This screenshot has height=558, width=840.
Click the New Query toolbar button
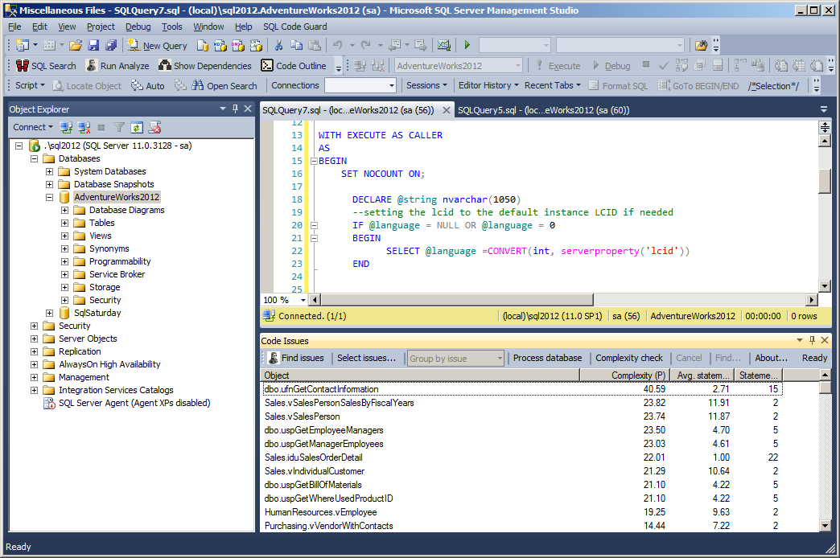coord(158,46)
